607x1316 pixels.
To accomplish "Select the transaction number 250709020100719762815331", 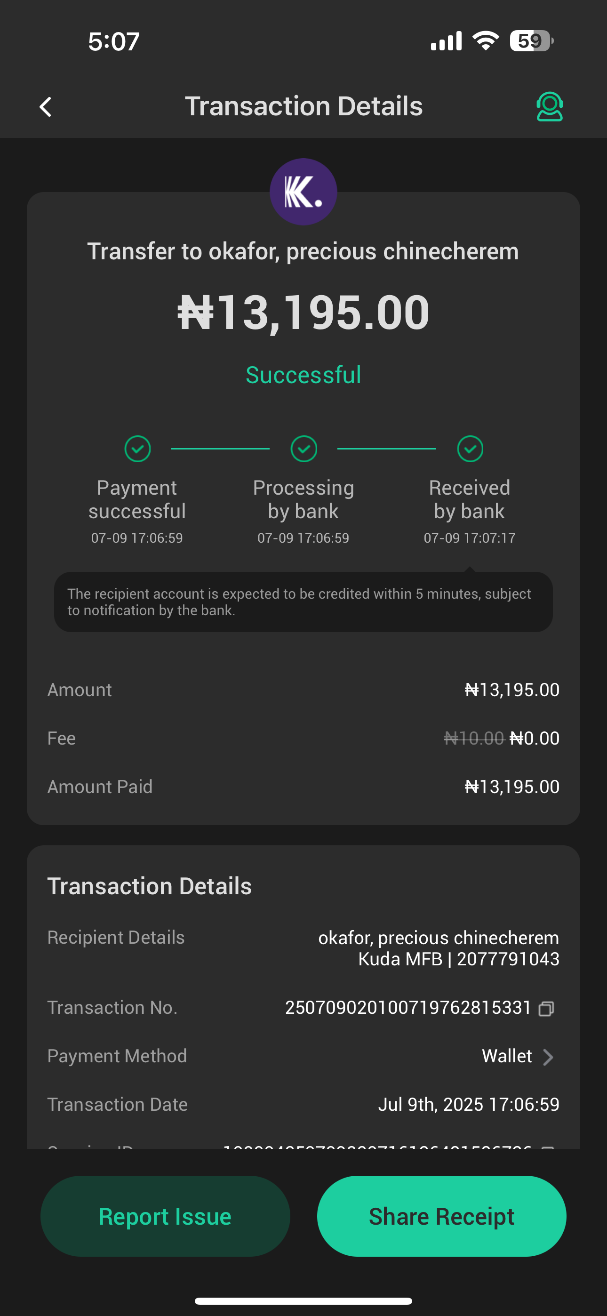I will pyautogui.click(x=408, y=1007).
